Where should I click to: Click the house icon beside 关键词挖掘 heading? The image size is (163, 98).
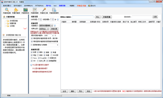point(4,17)
